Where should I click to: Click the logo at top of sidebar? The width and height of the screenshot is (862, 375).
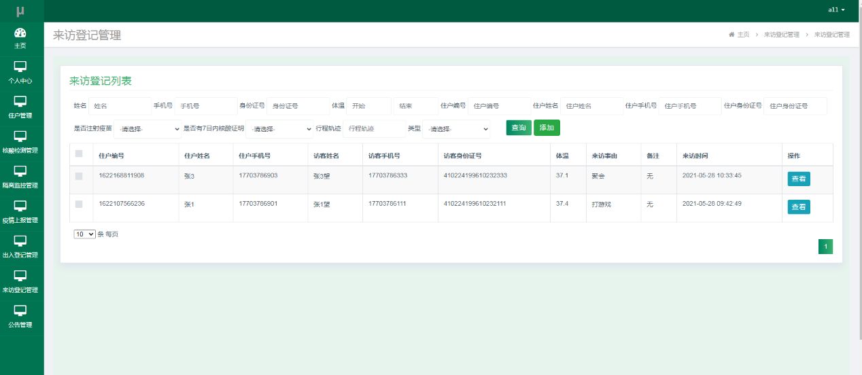coord(20,11)
